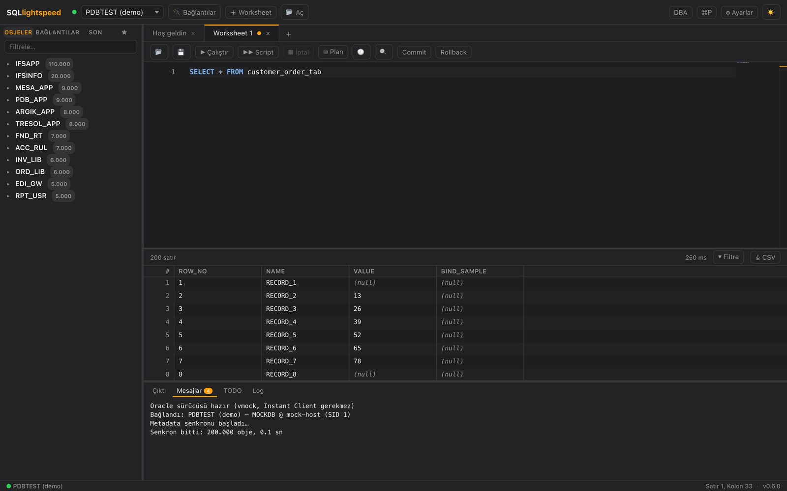
Task: Open the TODO tab
Action: pyautogui.click(x=233, y=391)
